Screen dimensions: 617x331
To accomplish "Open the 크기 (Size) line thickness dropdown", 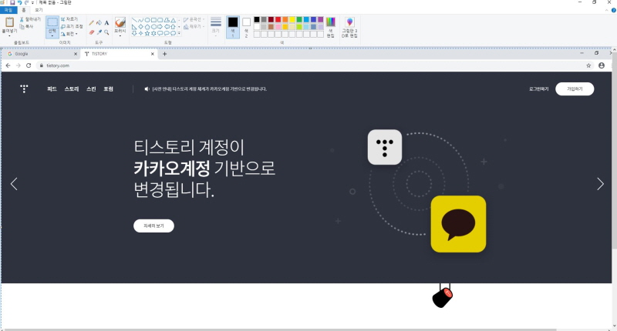I will tap(216, 27).
